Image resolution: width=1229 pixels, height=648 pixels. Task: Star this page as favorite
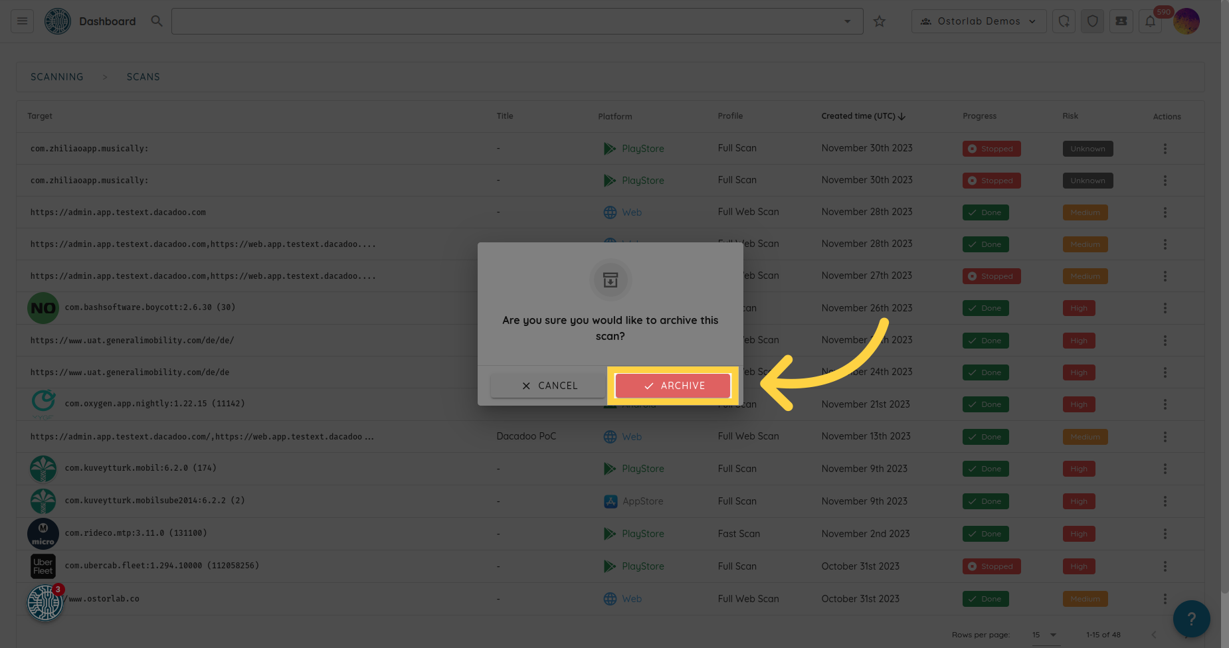click(x=880, y=21)
